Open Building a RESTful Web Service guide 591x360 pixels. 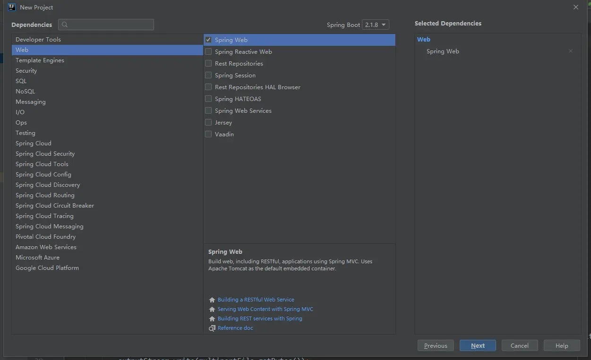(256, 300)
